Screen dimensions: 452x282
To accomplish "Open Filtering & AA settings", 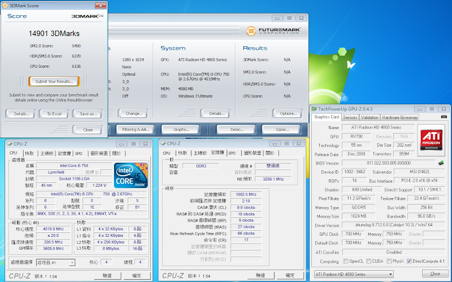I will pyautogui.click(x=135, y=130).
